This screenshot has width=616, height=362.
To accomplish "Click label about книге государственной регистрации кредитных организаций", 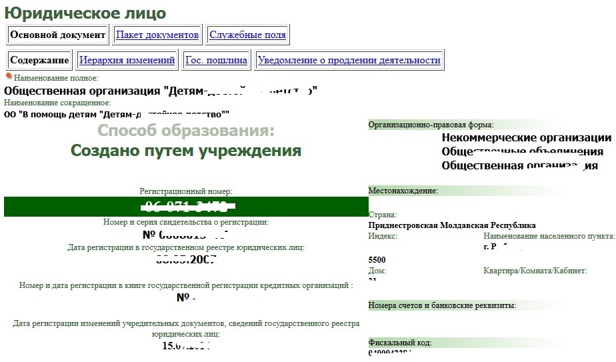I will (186, 285).
